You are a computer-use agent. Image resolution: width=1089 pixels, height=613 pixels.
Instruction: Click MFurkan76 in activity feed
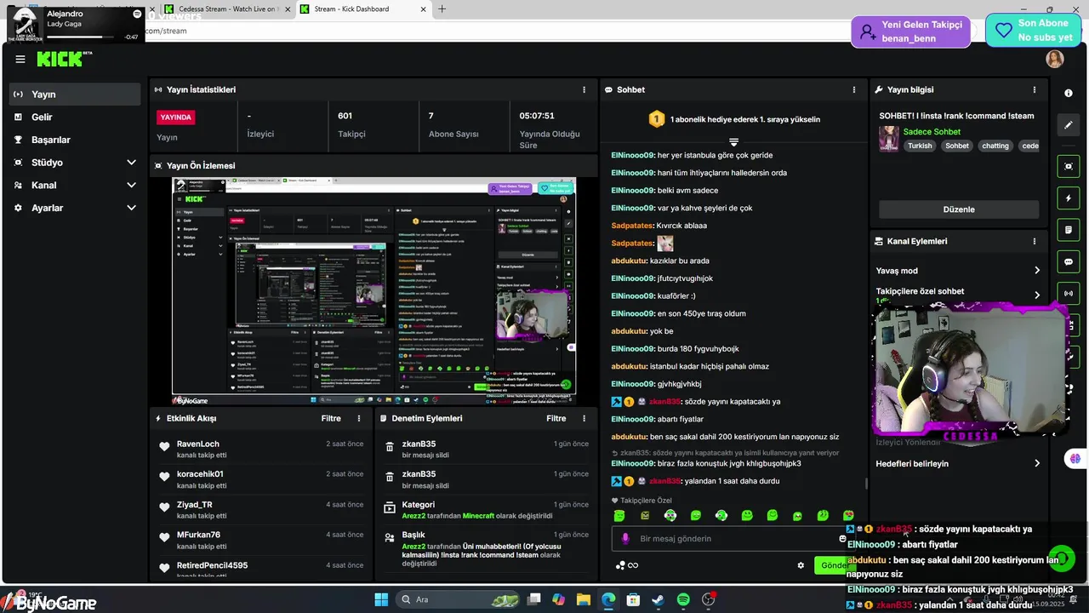click(x=198, y=535)
